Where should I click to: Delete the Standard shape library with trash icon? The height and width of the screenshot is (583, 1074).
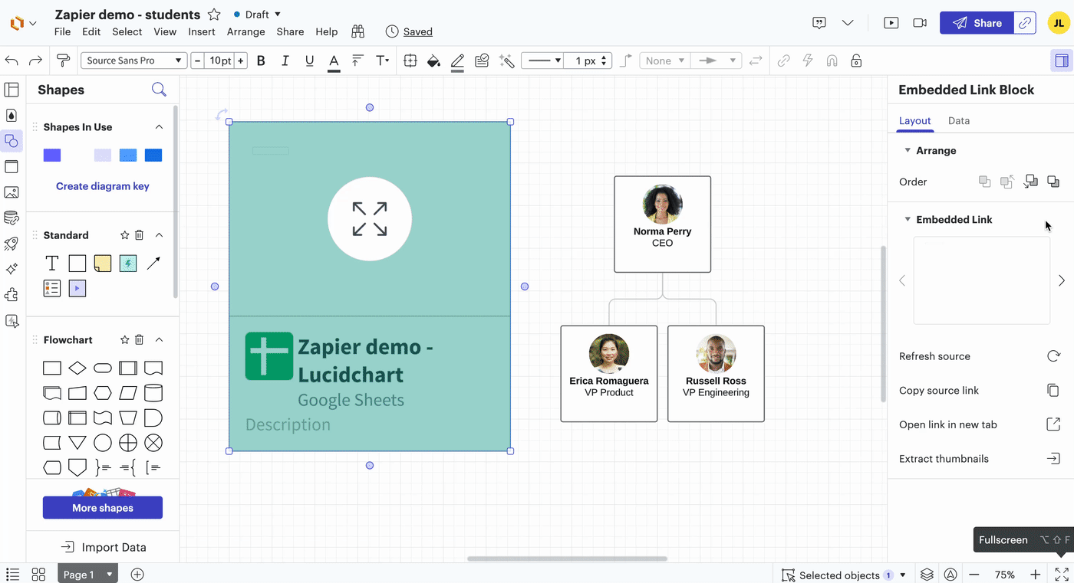point(139,235)
